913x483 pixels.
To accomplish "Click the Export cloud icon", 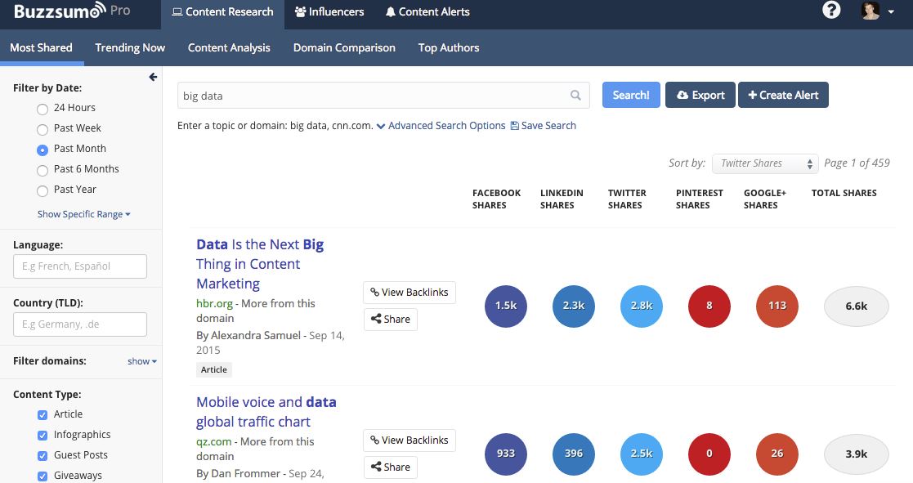I will [x=682, y=95].
